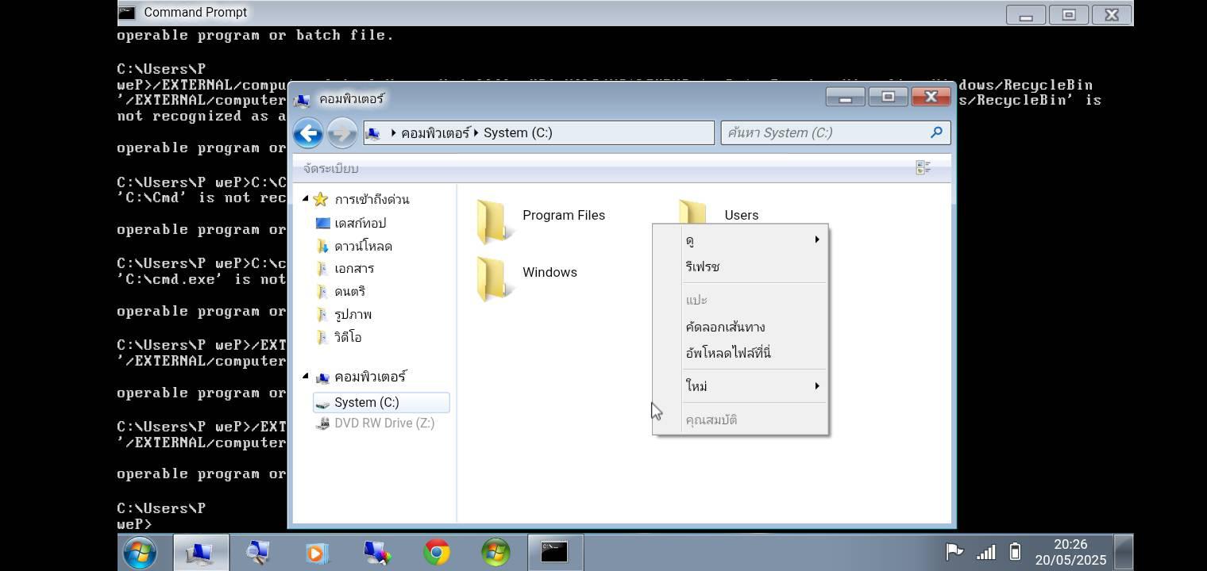Select DVD RW Drive (Z:) in the sidebar

[375, 423]
